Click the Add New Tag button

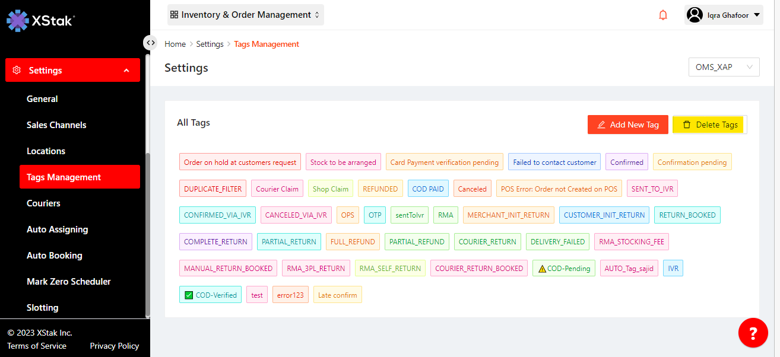[627, 125]
